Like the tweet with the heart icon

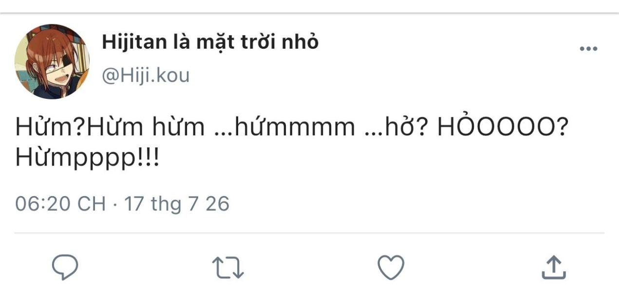391,268
